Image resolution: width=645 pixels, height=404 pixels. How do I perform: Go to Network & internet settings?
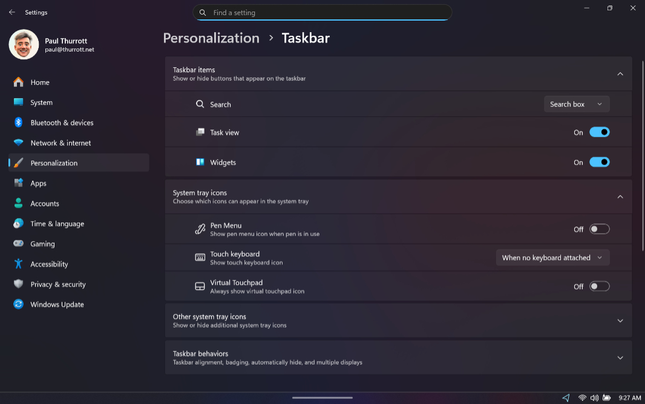click(61, 143)
